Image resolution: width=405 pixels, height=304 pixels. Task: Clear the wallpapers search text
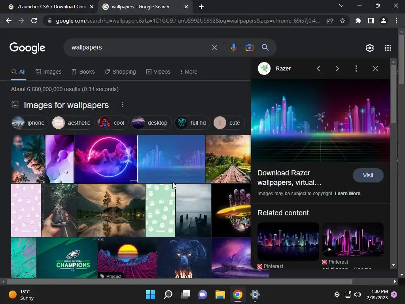(214, 47)
